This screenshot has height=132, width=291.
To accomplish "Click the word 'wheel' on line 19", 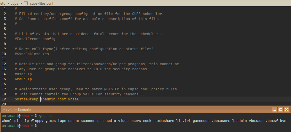I will tap(73, 99).
